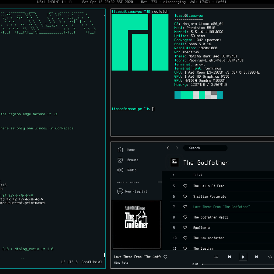This screenshot has height=274, width=274.
Task: Enable repeat mode
Action: pyautogui.click(x=270, y=257)
